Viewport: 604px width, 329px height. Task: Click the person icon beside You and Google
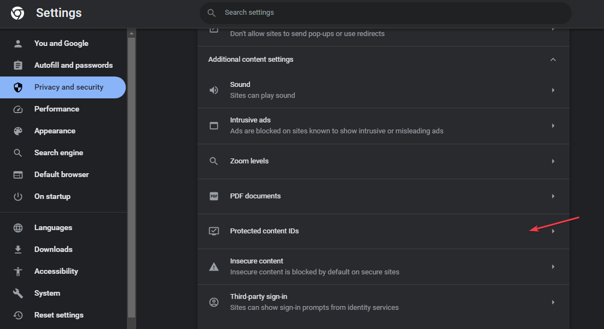(18, 44)
